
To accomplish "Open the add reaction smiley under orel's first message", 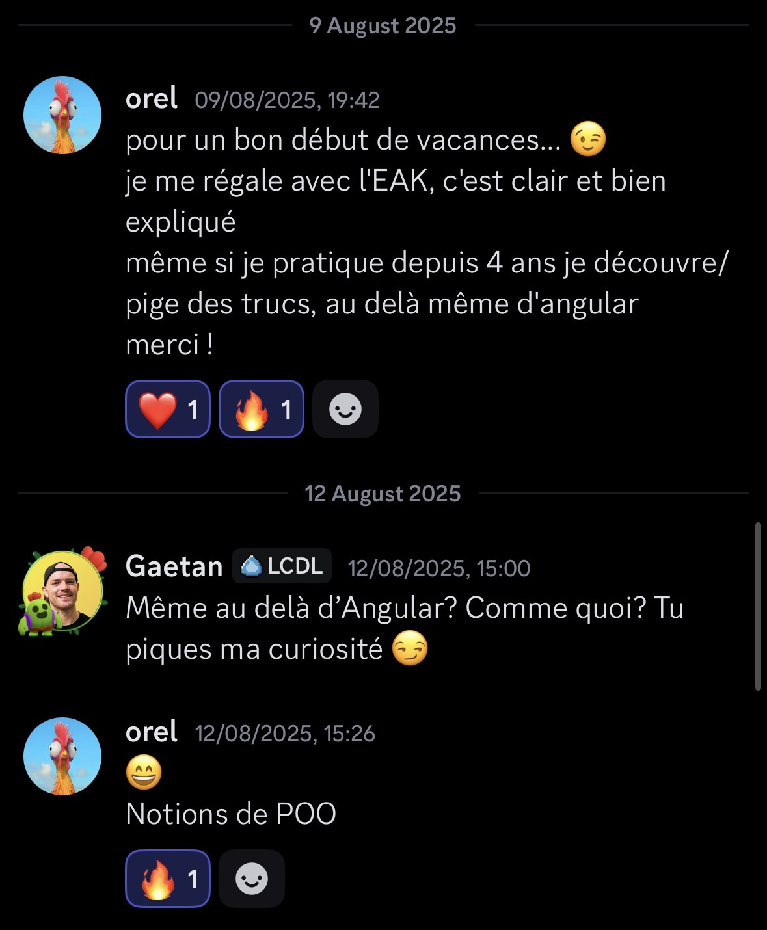I will [x=345, y=409].
